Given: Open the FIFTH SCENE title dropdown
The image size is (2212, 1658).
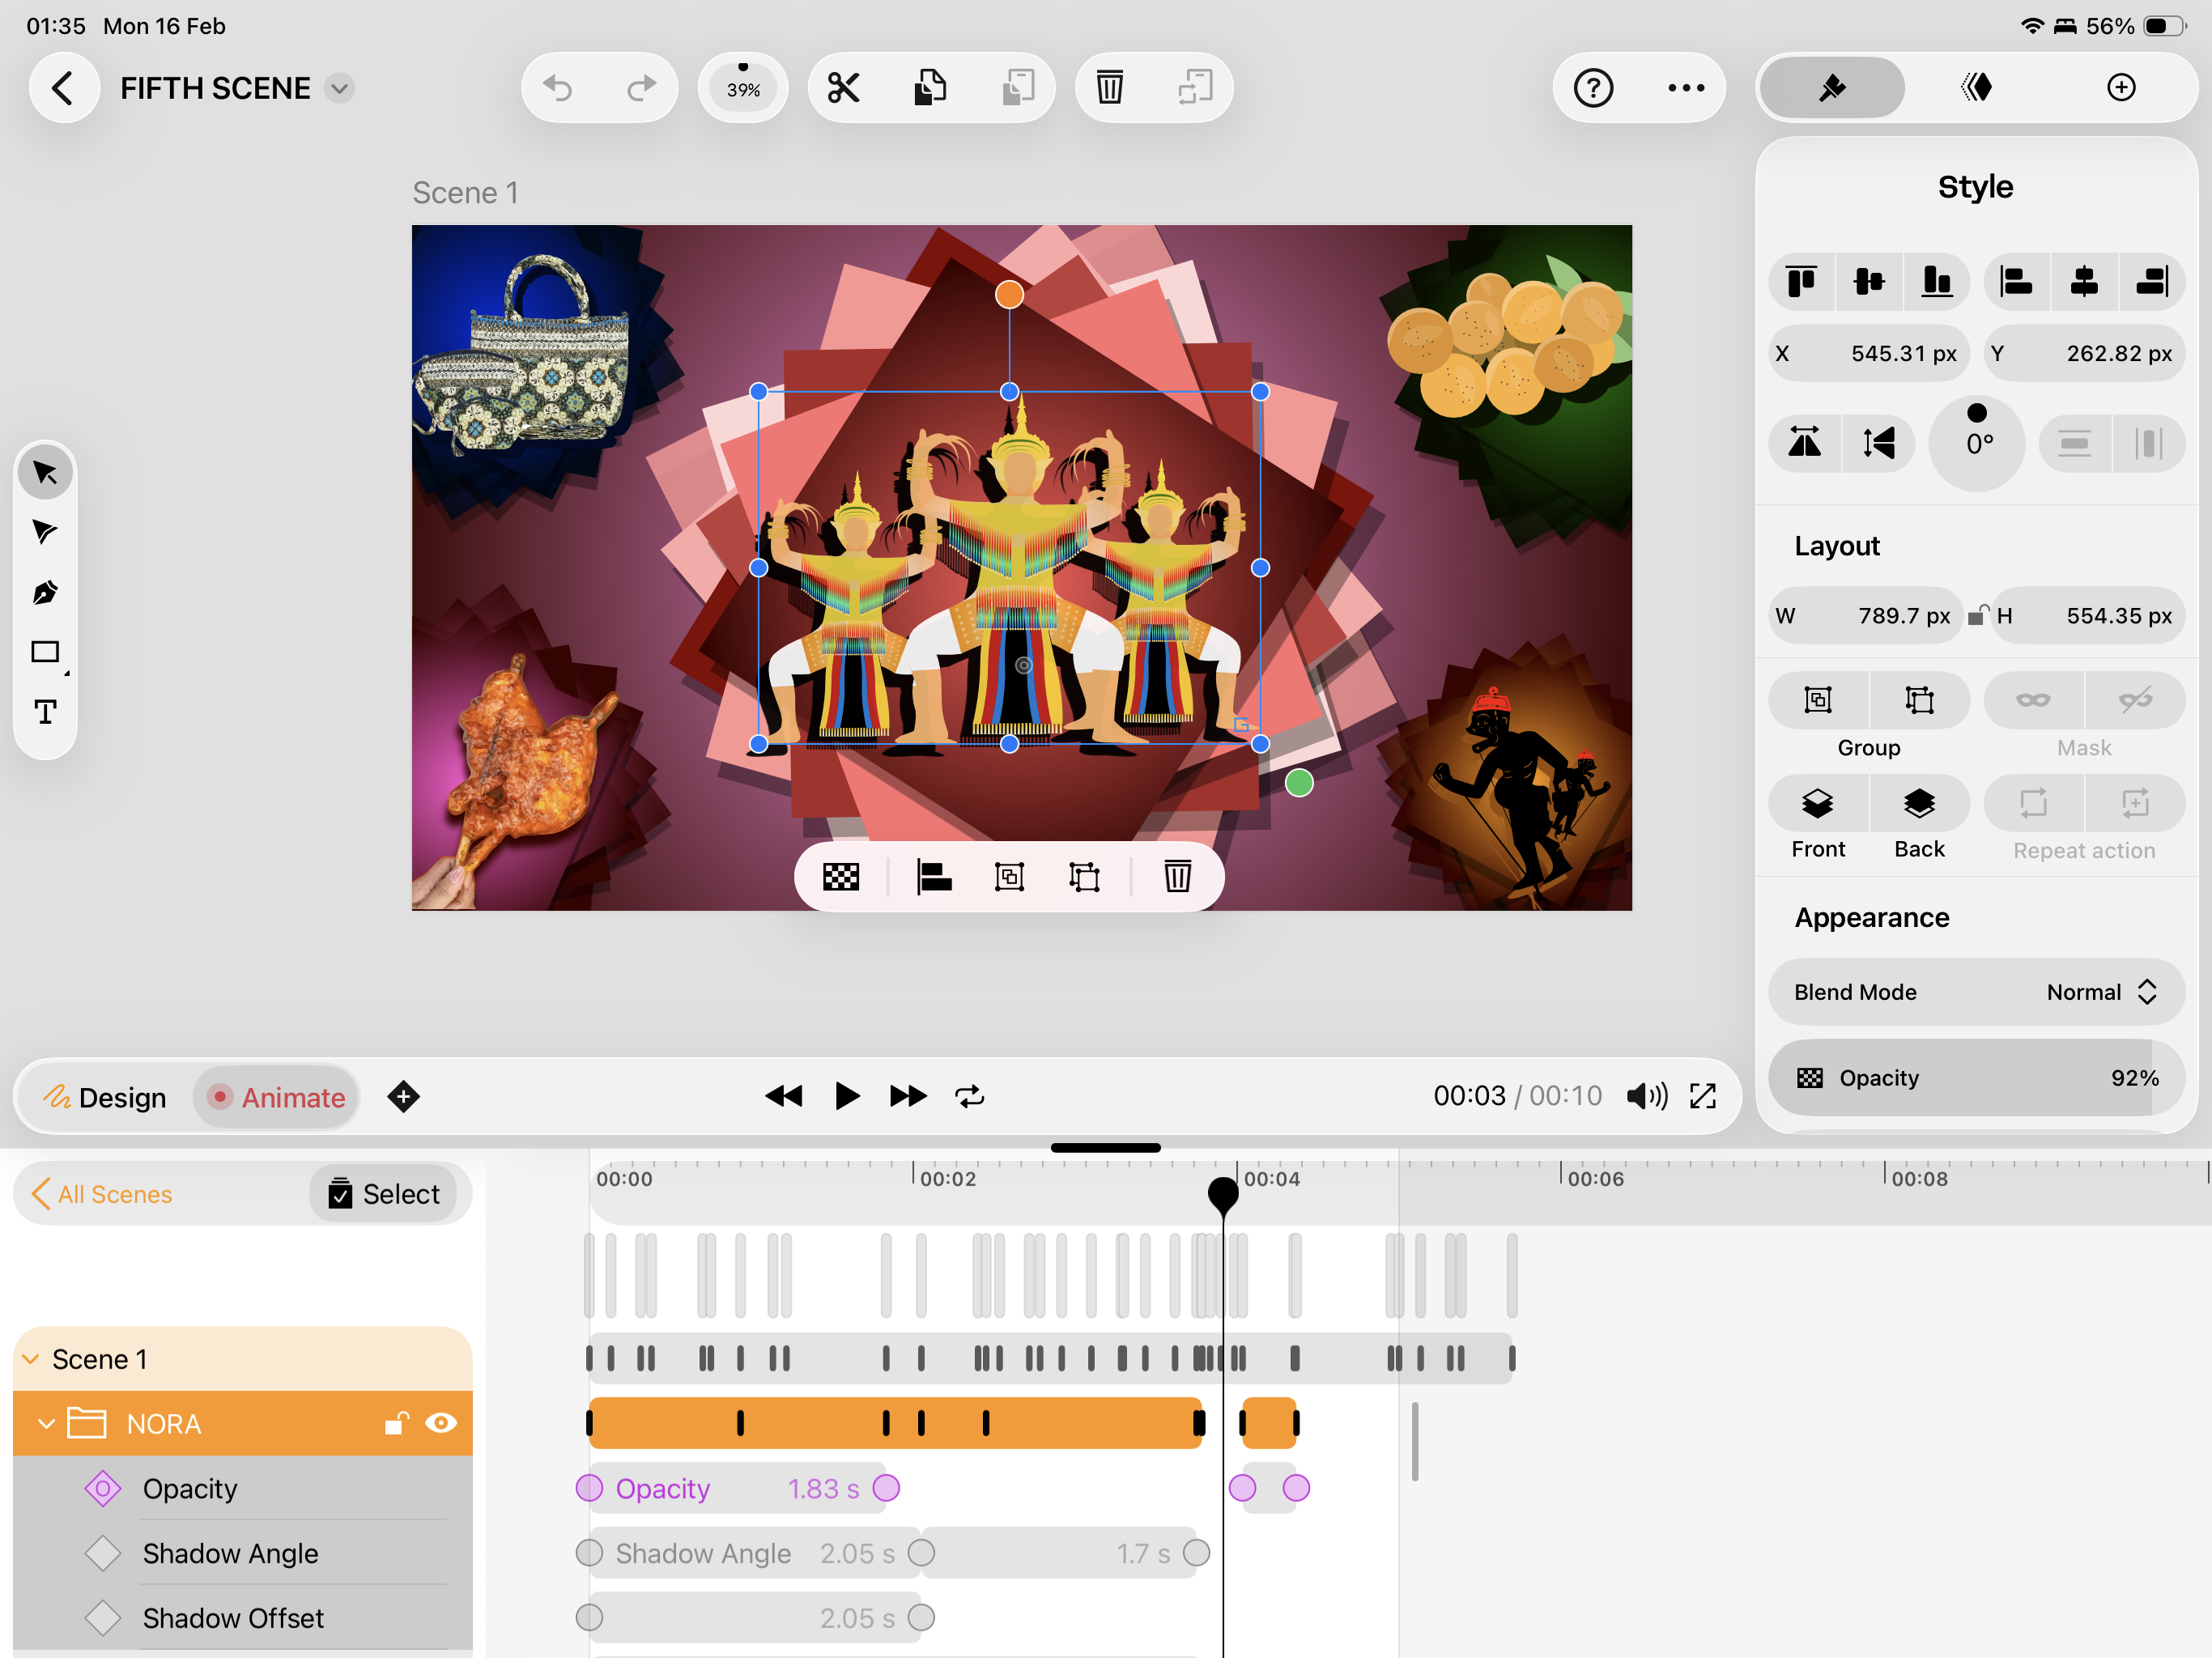Looking at the screenshot, I should click(340, 88).
